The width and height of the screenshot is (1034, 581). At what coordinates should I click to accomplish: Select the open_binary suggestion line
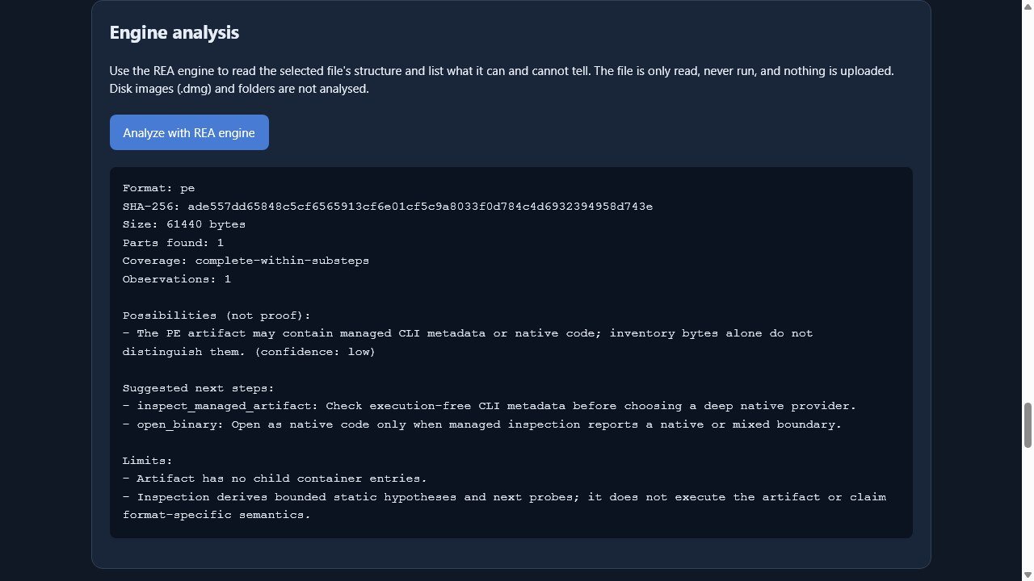point(482,424)
